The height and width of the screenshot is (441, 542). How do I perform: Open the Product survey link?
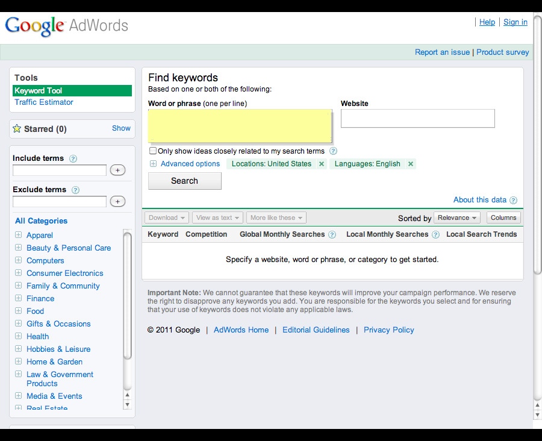pos(503,52)
